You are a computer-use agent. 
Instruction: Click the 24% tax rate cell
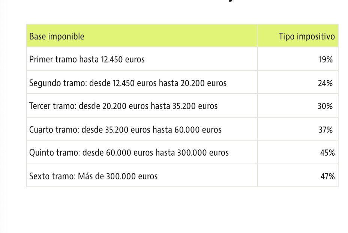point(325,83)
